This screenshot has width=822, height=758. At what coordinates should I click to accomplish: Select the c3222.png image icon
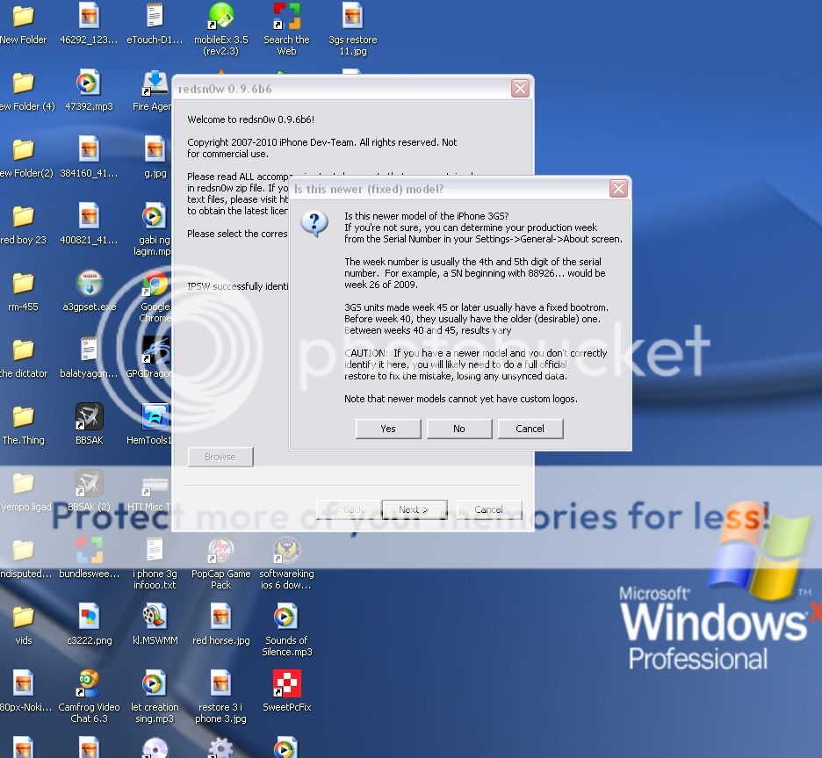pyautogui.click(x=89, y=617)
